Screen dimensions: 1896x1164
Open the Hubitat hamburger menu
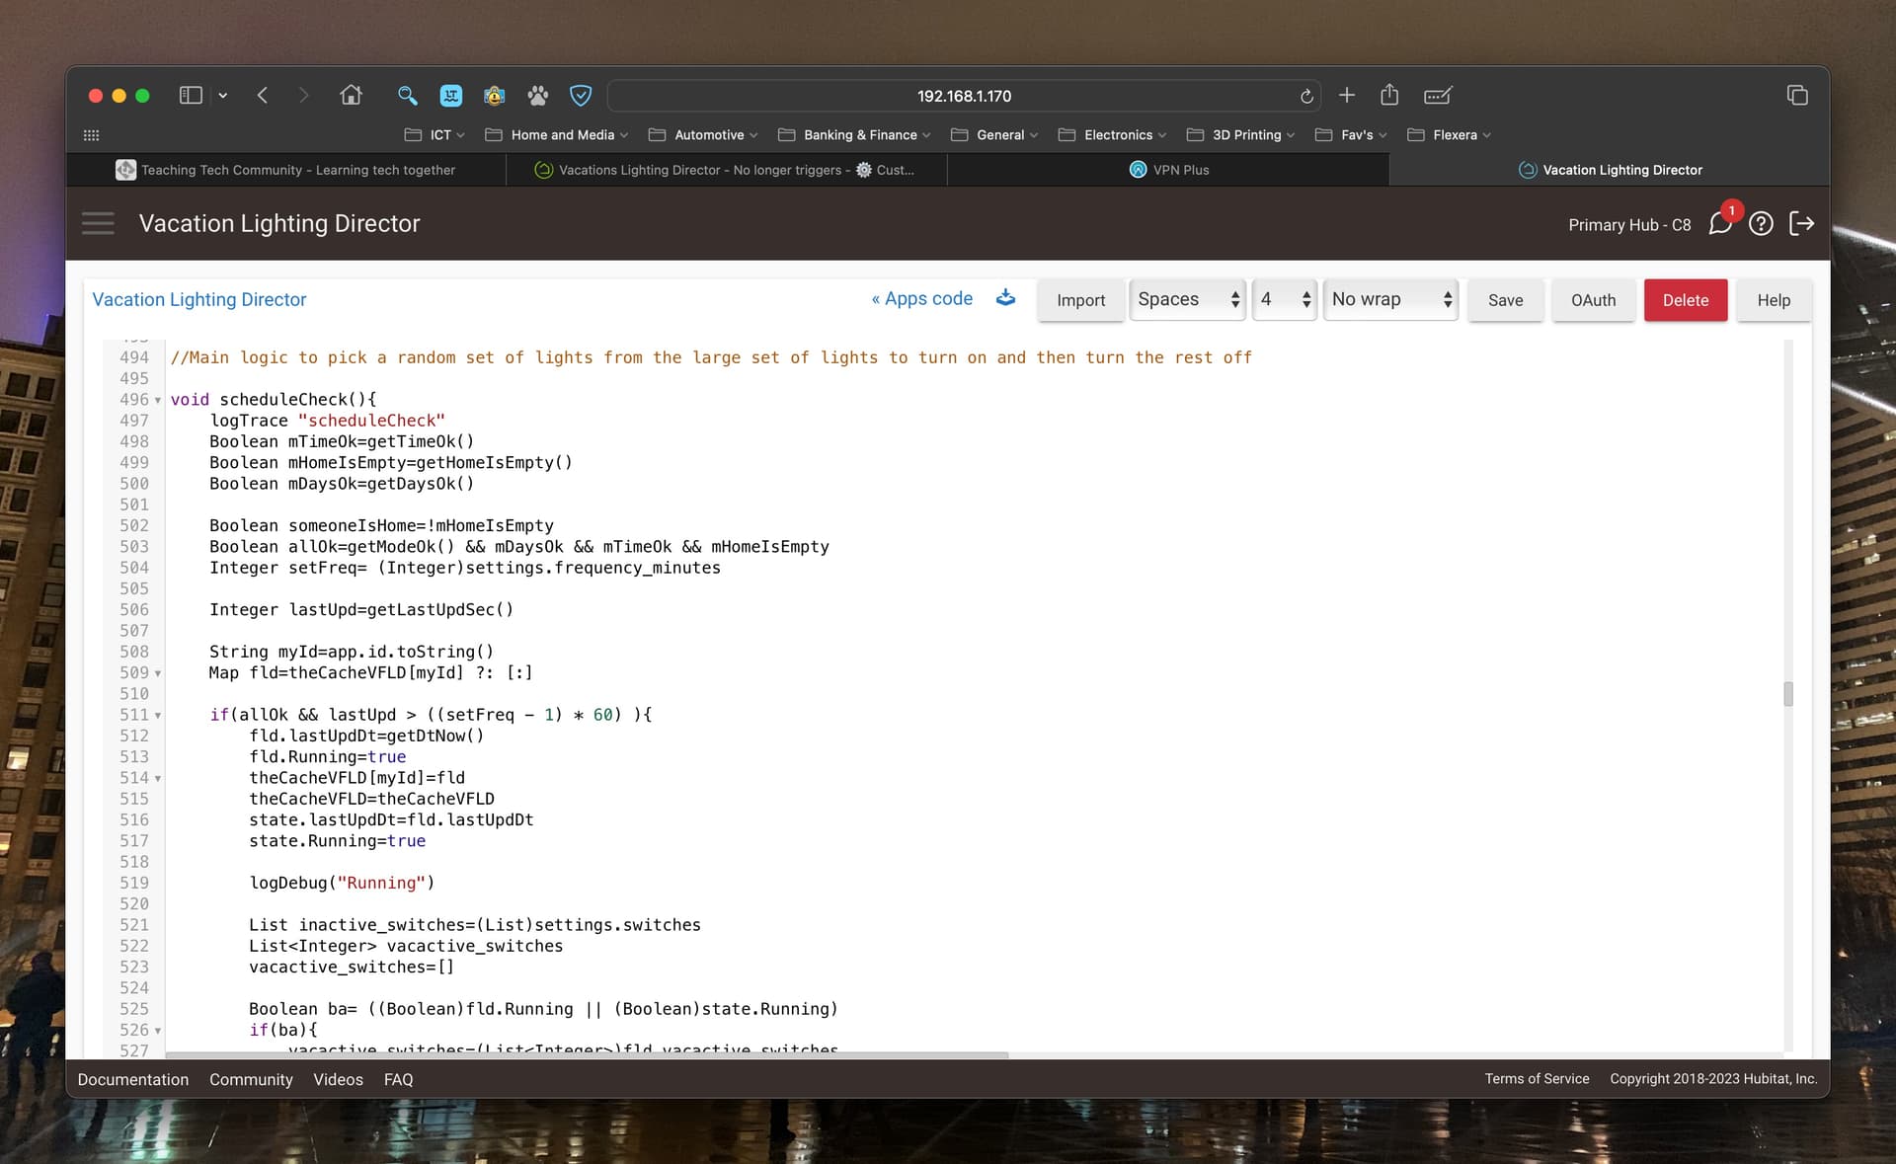pos(98,223)
